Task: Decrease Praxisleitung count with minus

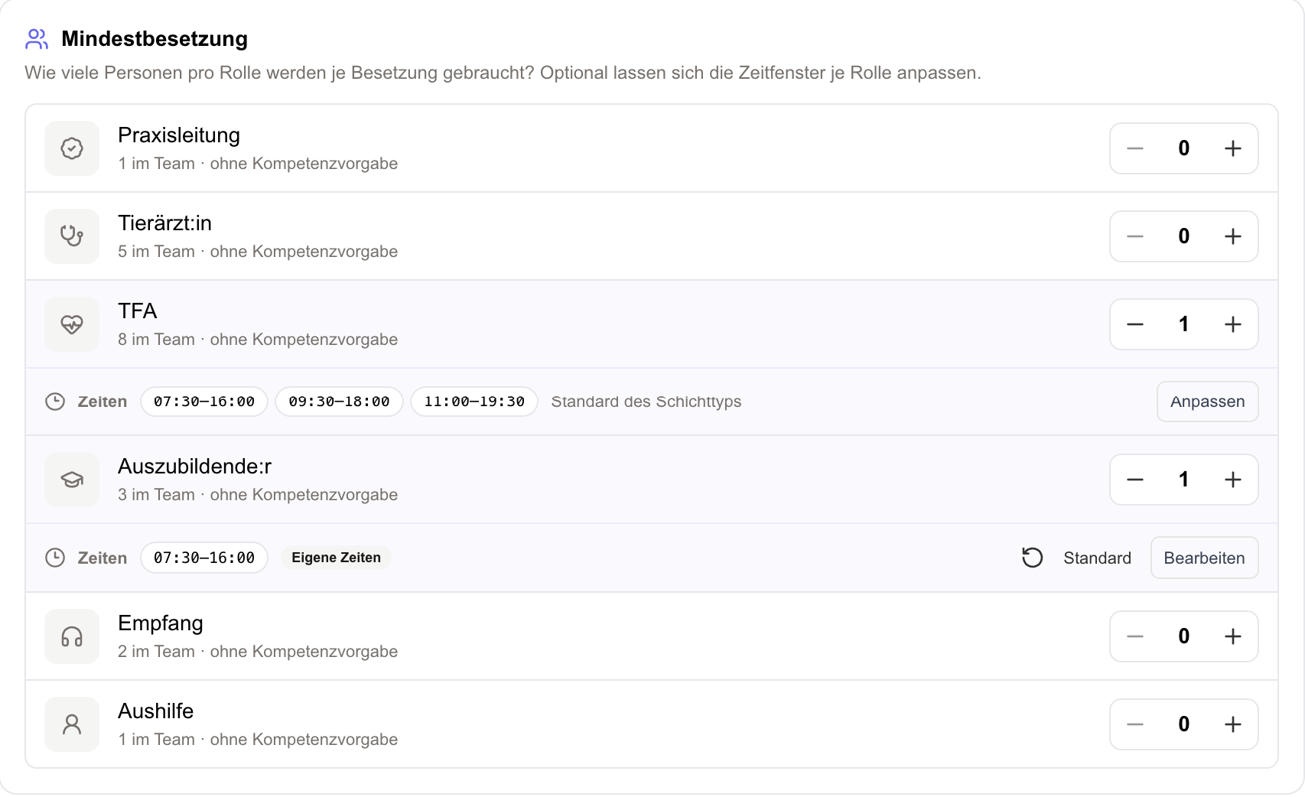Action: click(x=1135, y=148)
